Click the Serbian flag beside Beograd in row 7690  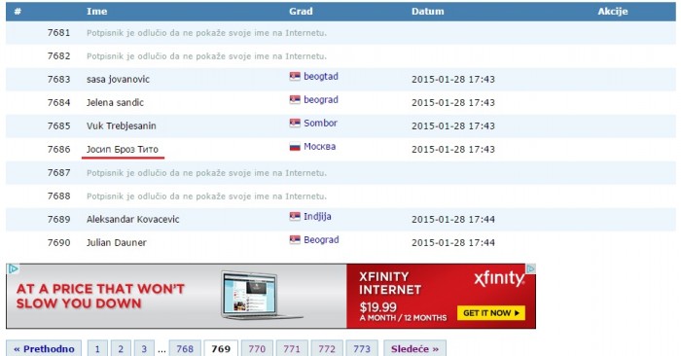[x=295, y=240]
